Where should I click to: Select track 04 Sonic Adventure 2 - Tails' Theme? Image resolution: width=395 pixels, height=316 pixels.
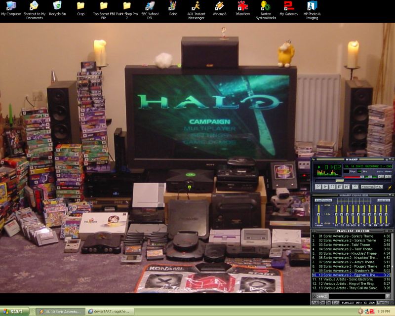[351, 249]
